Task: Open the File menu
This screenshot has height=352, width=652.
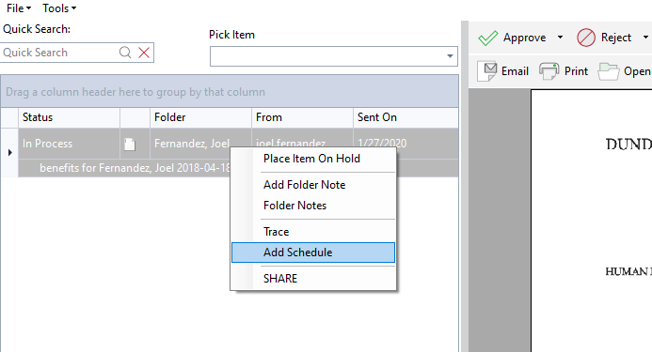Action: tap(19, 8)
